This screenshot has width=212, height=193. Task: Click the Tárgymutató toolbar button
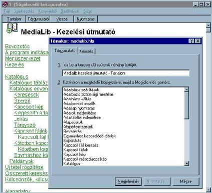38,19
